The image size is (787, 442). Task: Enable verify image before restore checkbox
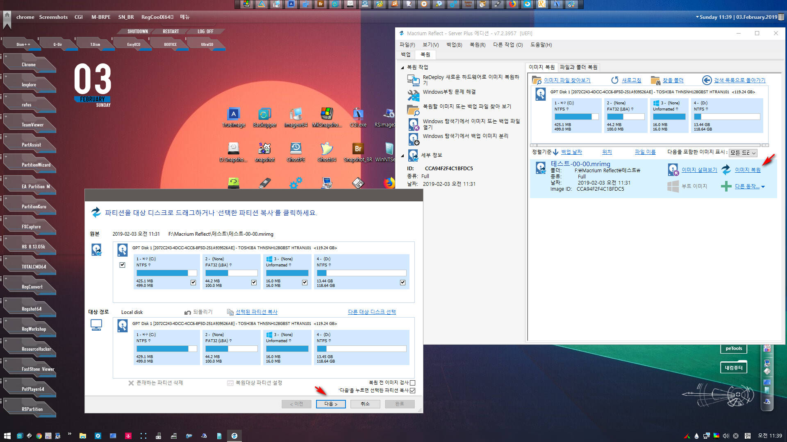click(x=412, y=383)
